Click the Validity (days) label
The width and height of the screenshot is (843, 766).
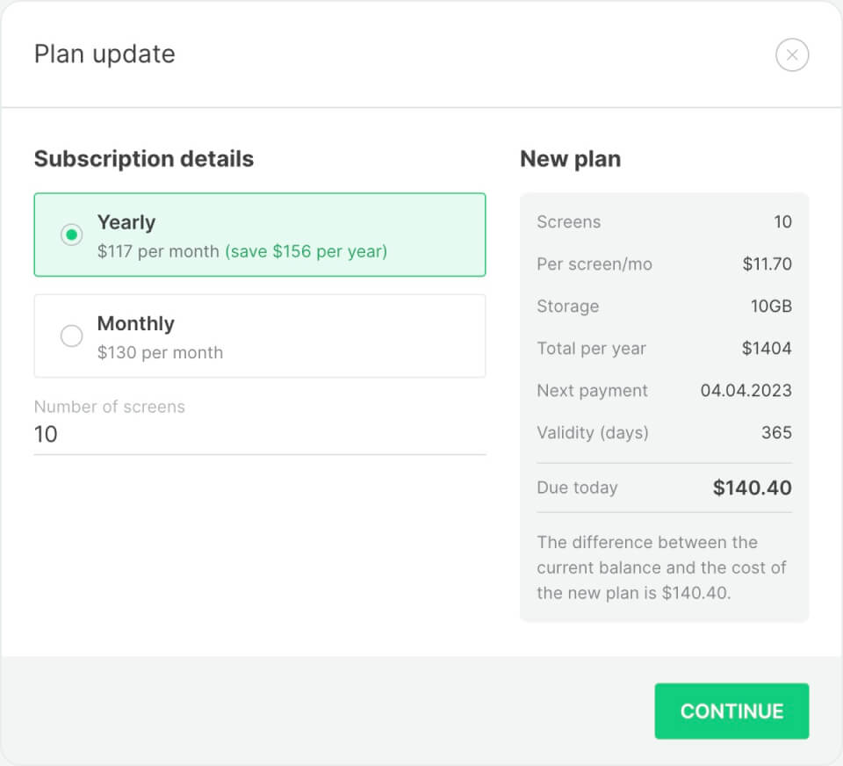pyautogui.click(x=593, y=433)
